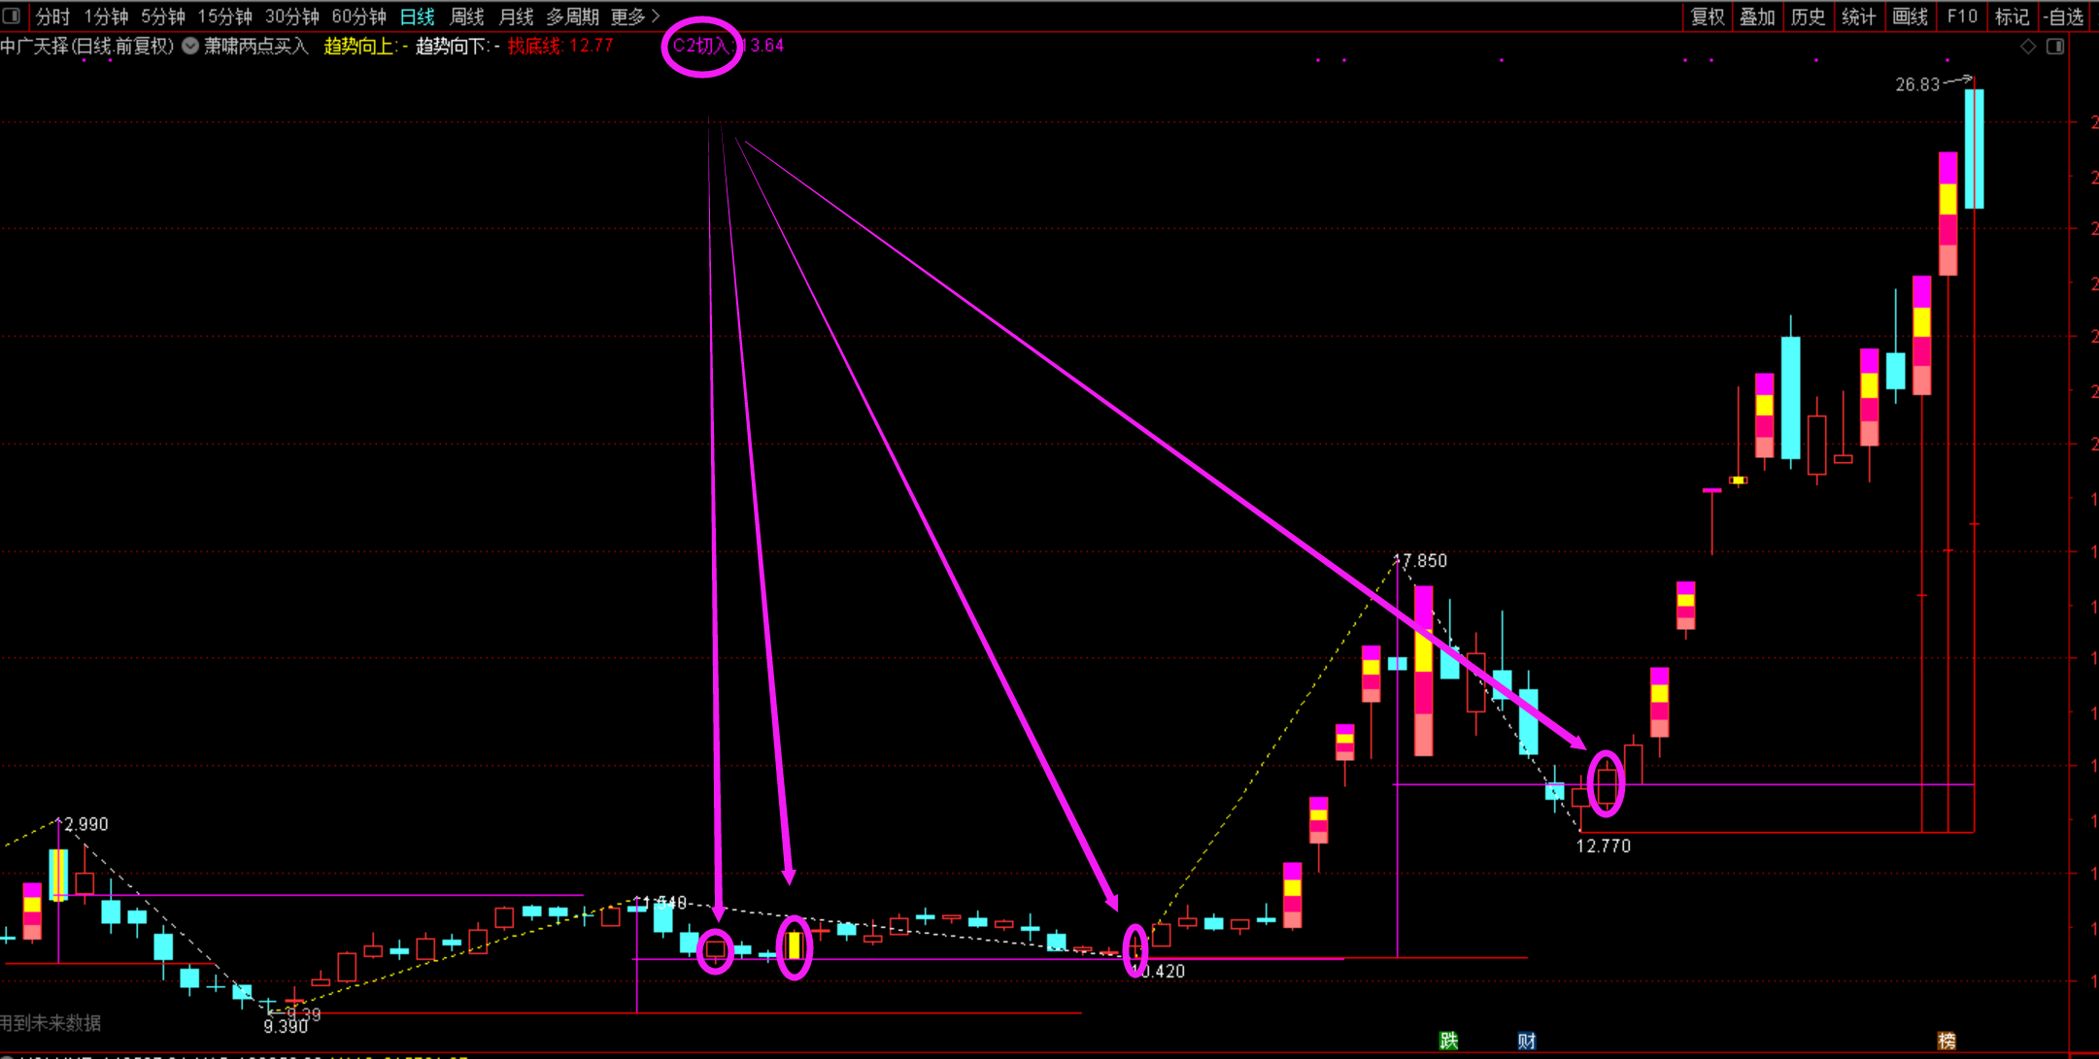
Task: Open the 复权 adjustment options
Action: (1708, 17)
